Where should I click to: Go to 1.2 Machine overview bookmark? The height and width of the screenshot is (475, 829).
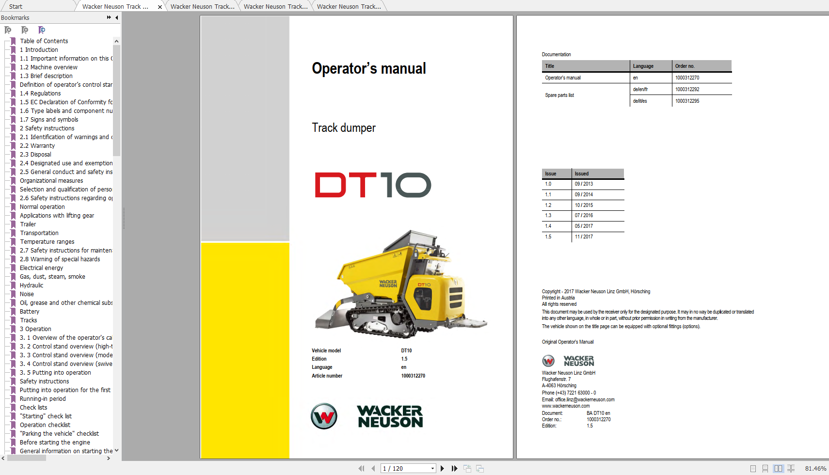tap(48, 67)
